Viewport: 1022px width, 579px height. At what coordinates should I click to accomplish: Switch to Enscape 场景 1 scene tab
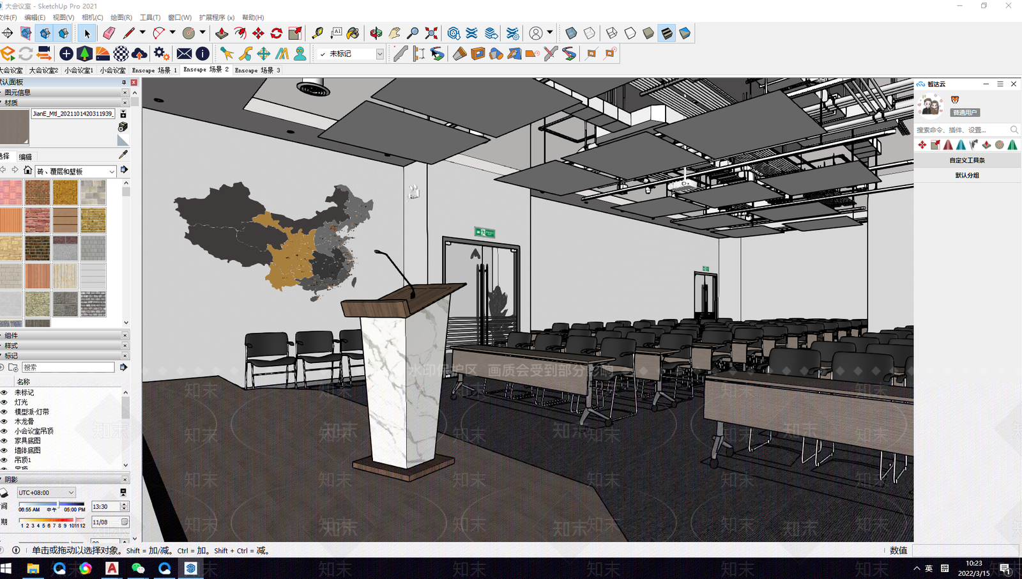[155, 70]
